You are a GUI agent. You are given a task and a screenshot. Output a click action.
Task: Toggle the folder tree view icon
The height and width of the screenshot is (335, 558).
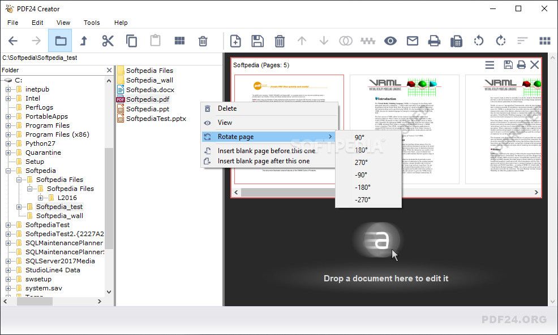point(60,41)
